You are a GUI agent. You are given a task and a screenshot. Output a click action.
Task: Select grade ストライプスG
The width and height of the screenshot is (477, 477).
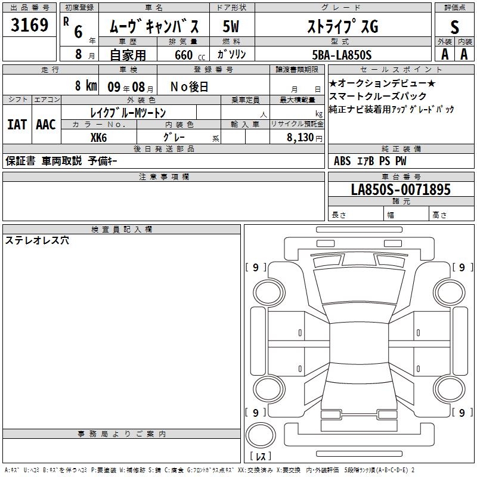343,26
